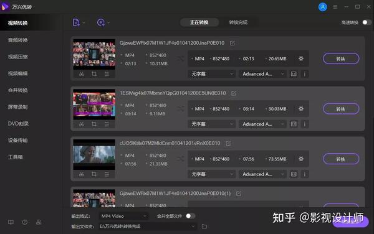Rename the GjzweEWF file with edit icon
Viewport: 374px width, 234px height.
coord(233,43)
